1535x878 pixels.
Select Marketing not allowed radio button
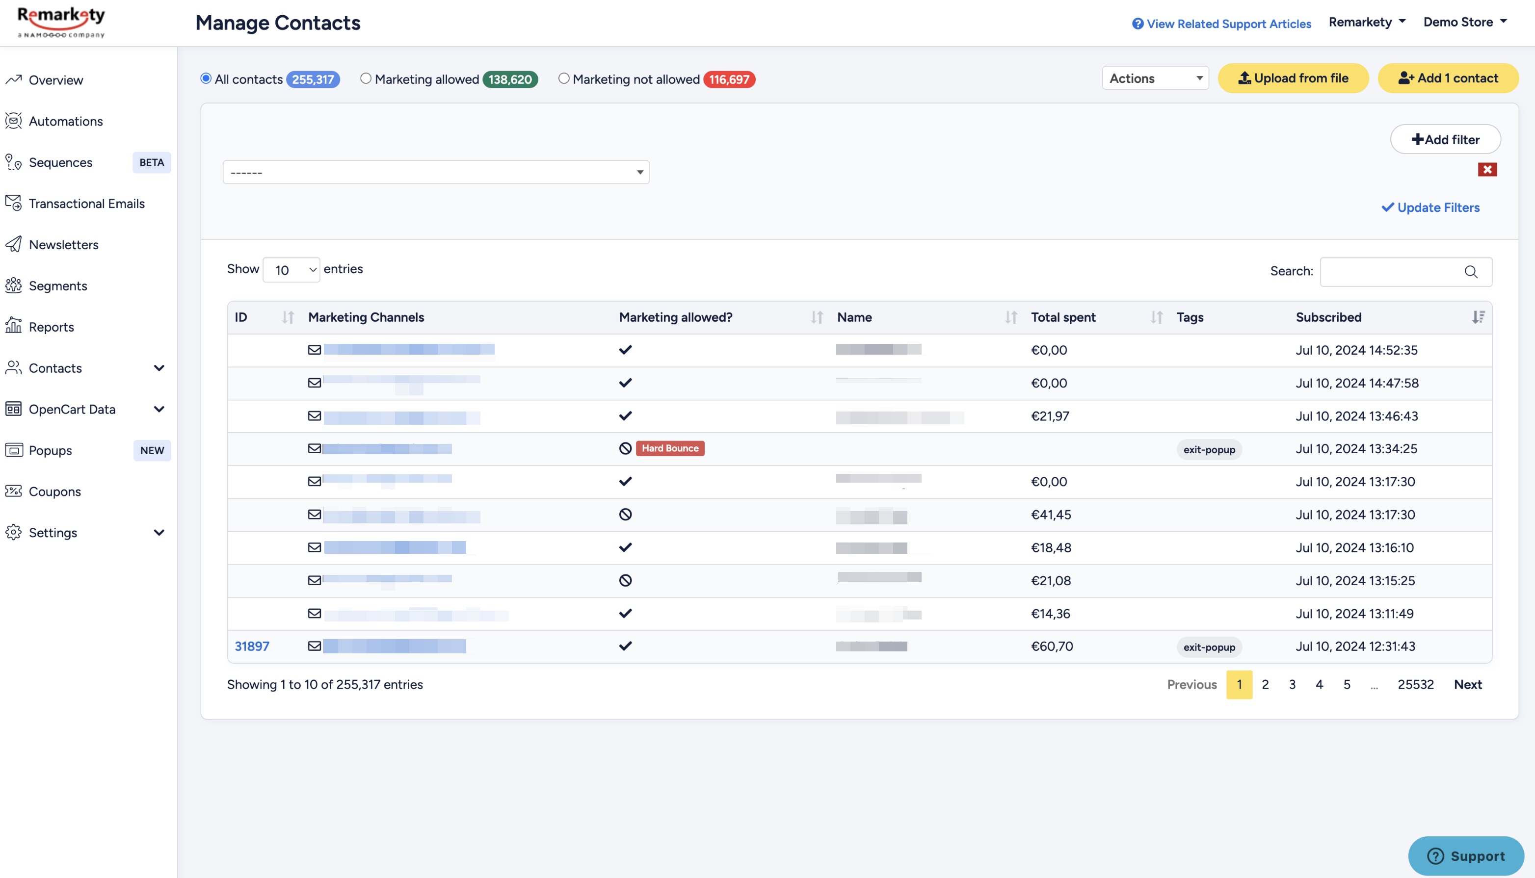point(564,78)
